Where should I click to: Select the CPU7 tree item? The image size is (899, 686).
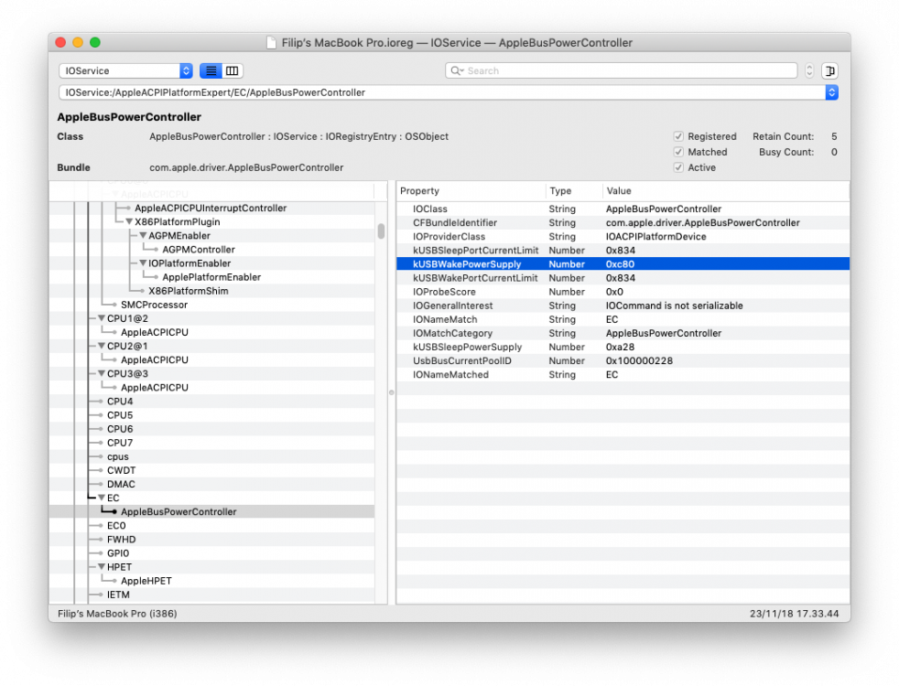point(120,443)
